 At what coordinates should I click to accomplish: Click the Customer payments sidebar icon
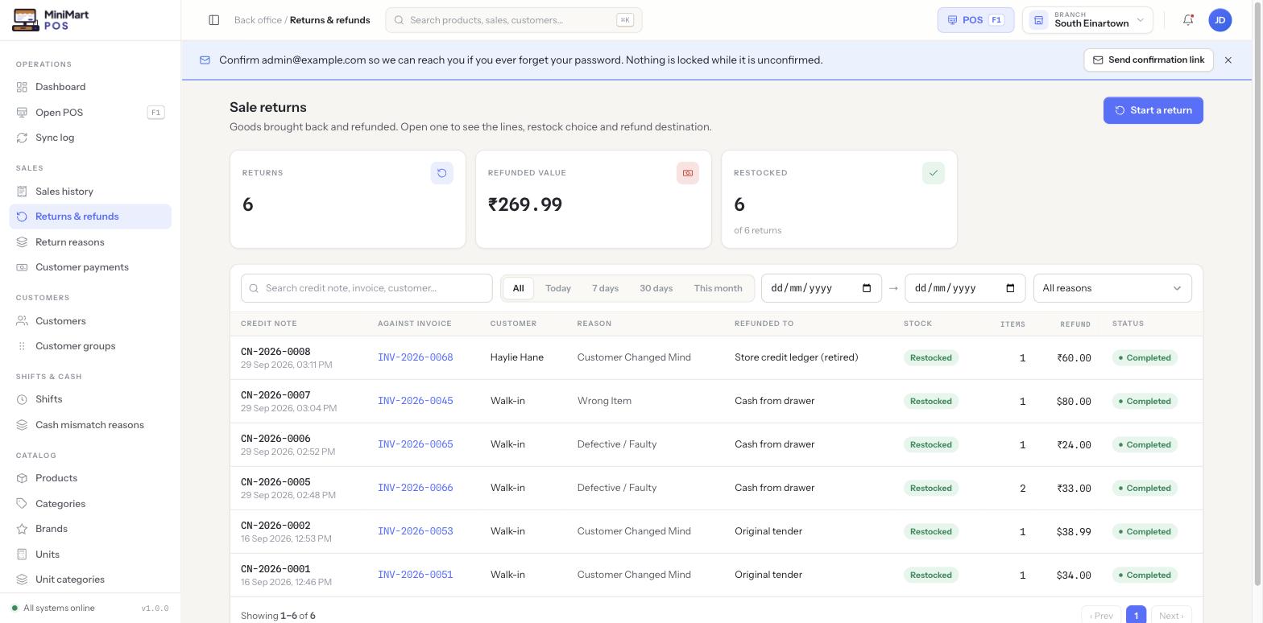coord(22,267)
